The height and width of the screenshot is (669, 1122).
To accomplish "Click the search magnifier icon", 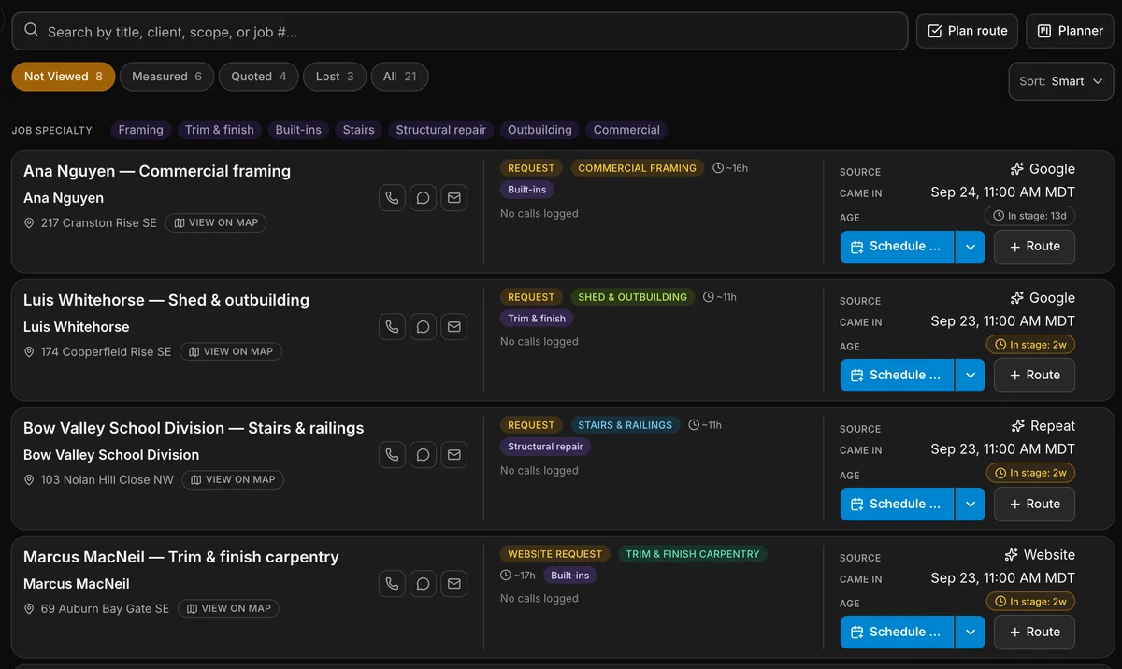I will [x=31, y=31].
